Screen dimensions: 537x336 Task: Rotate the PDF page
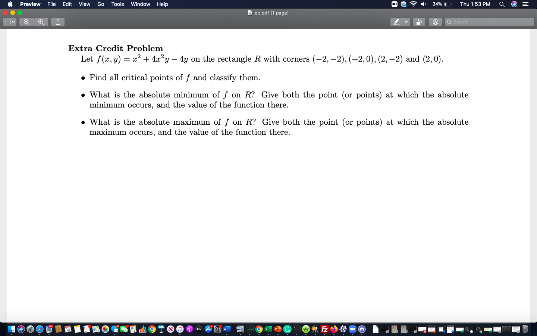tap(419, 22)
